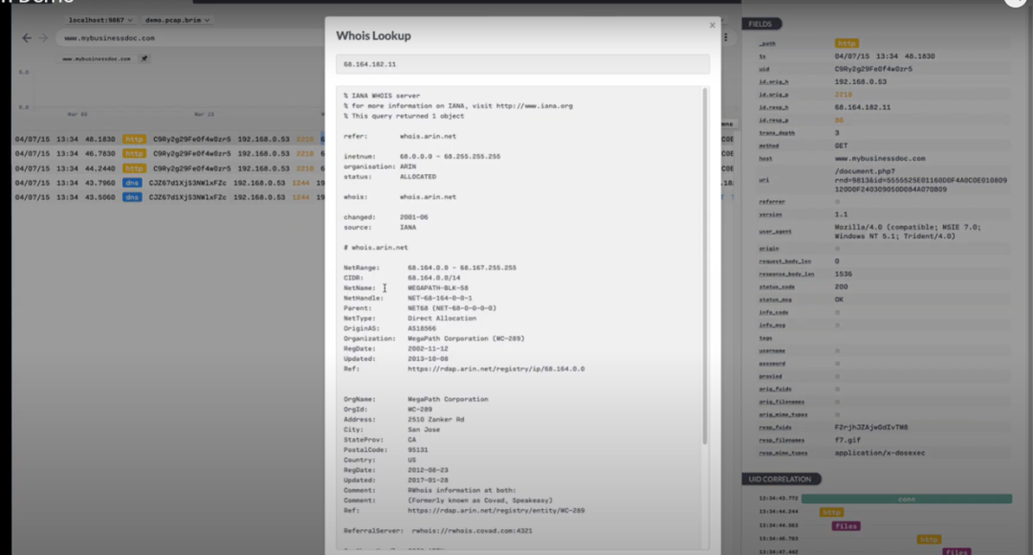Viewport: 1033px width, 555px height.
Task: Click CIDR value 68.164.0.0/14
Action: (434, 278)
